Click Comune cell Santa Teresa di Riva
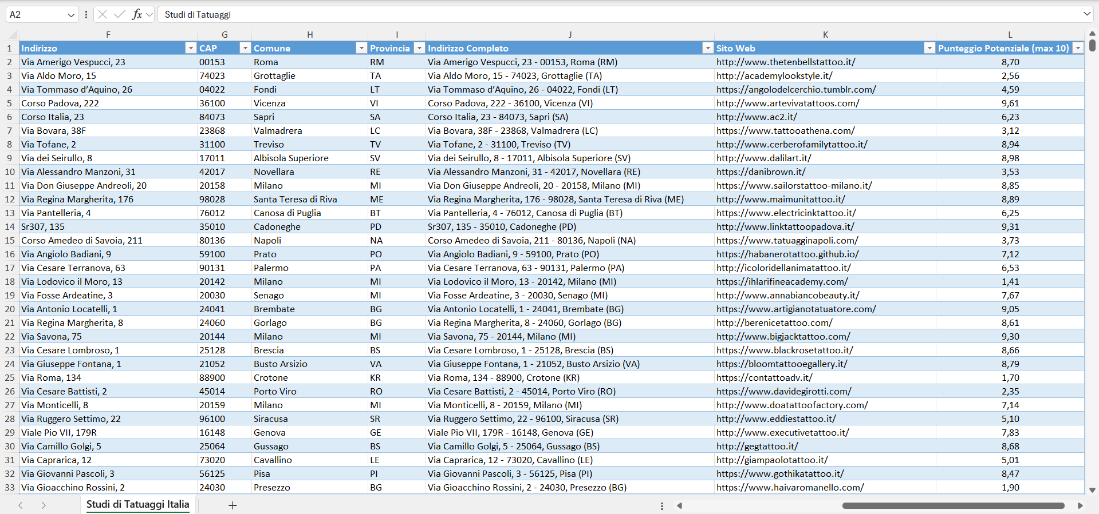This screenshot has height=514, width=1099. click(310, 199)
